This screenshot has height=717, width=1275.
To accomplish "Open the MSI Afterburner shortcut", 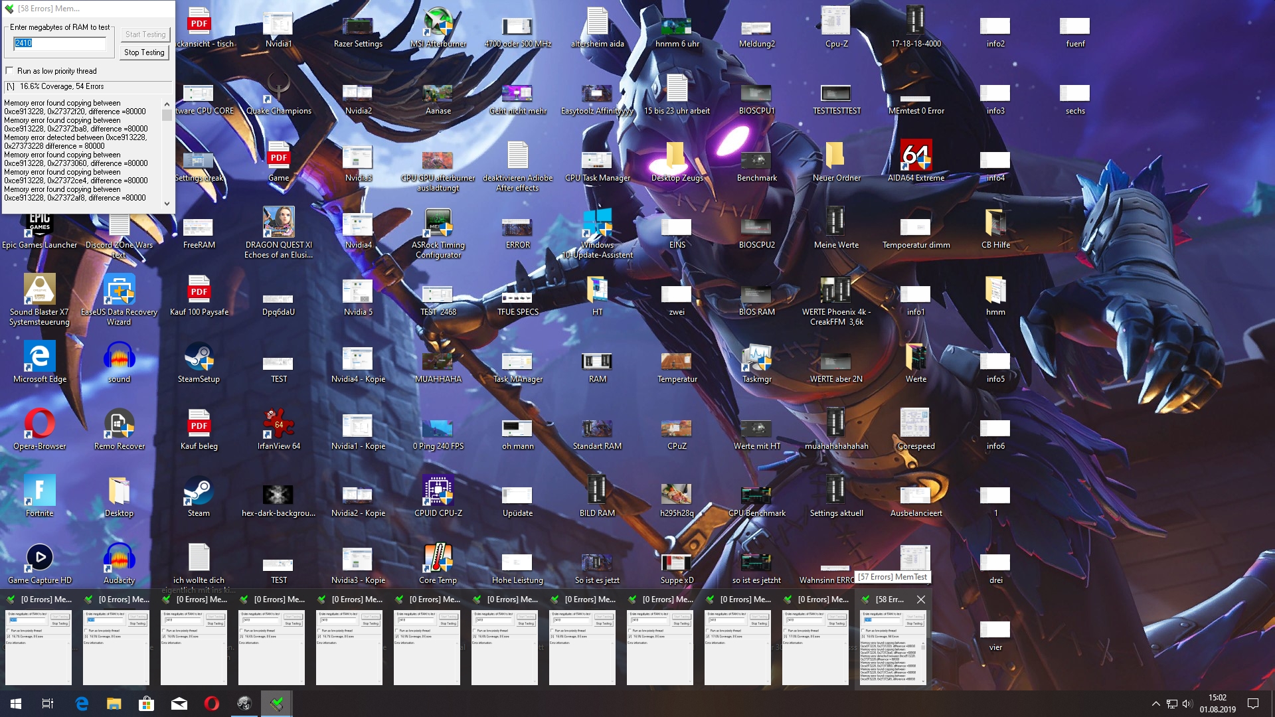I will (438, 23).
